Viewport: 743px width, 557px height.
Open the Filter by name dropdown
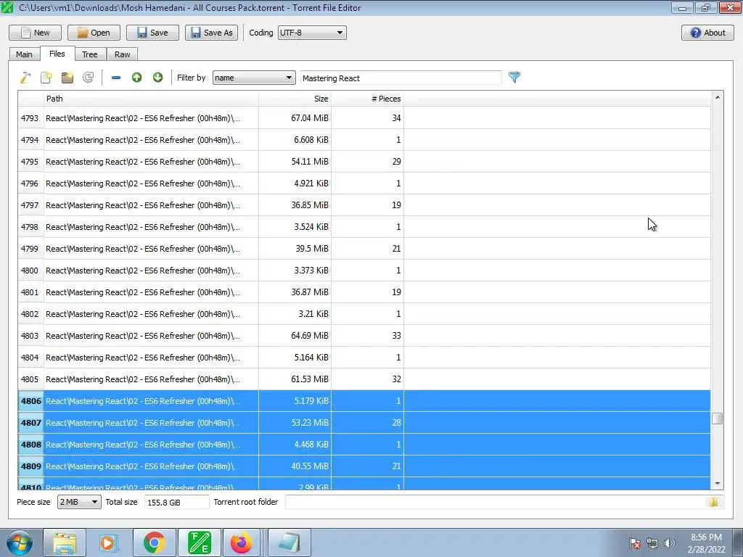point(254,78)
